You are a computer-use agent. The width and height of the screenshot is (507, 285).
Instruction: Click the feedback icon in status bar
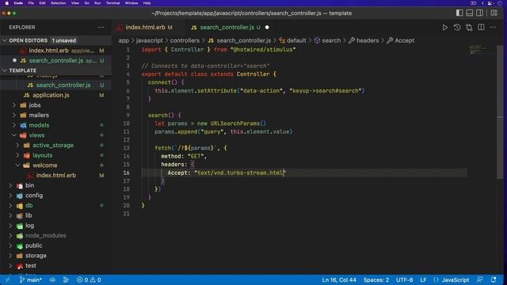(480, 279)
